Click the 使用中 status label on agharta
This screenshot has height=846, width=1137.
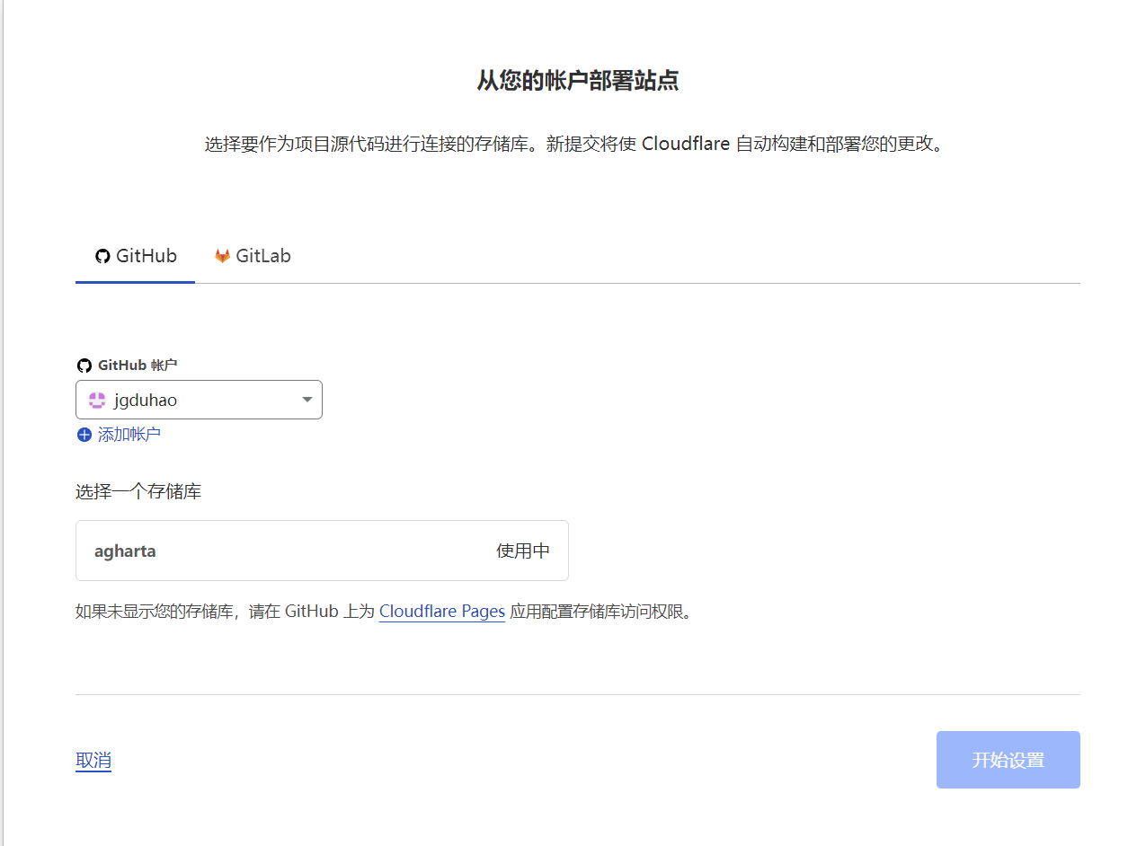tap(522, 550)
